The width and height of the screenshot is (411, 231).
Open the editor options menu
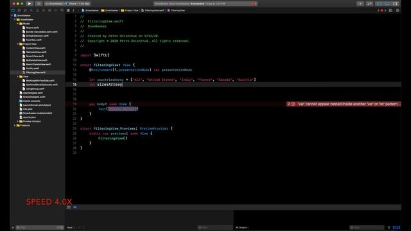coord(391,10)
